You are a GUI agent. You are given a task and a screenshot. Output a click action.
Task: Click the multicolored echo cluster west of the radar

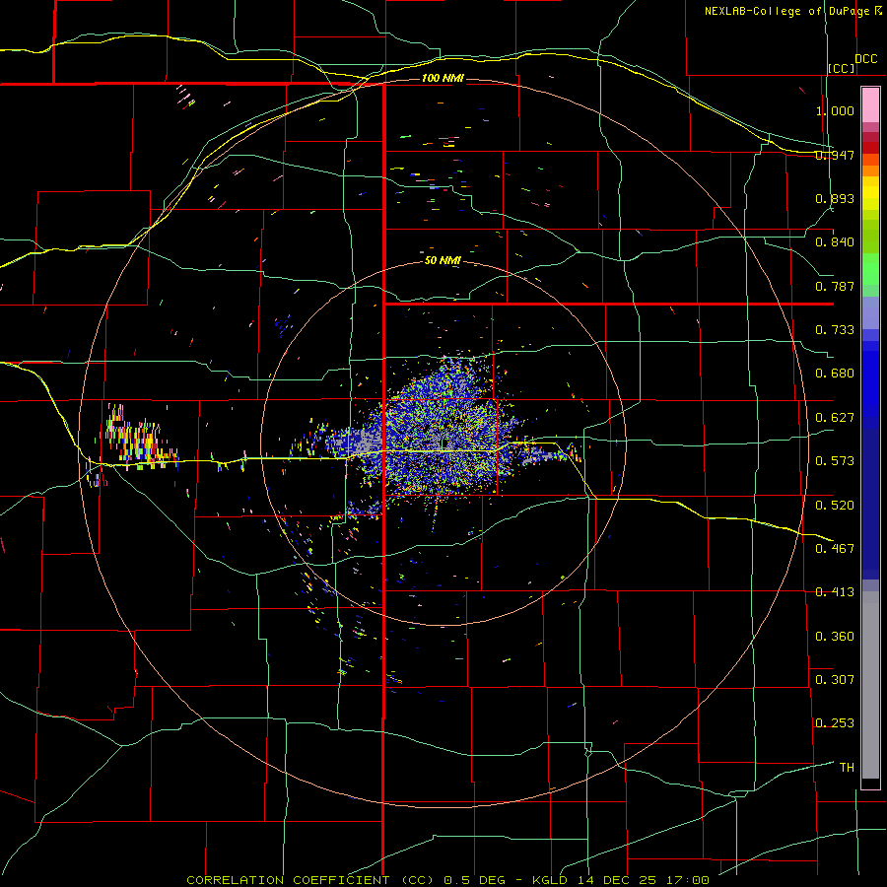pyautogui.click(x=140, y=439)
